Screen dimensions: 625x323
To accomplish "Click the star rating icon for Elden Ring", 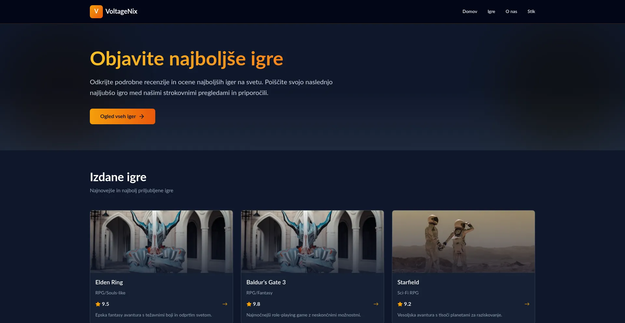I will click(98, 304).
